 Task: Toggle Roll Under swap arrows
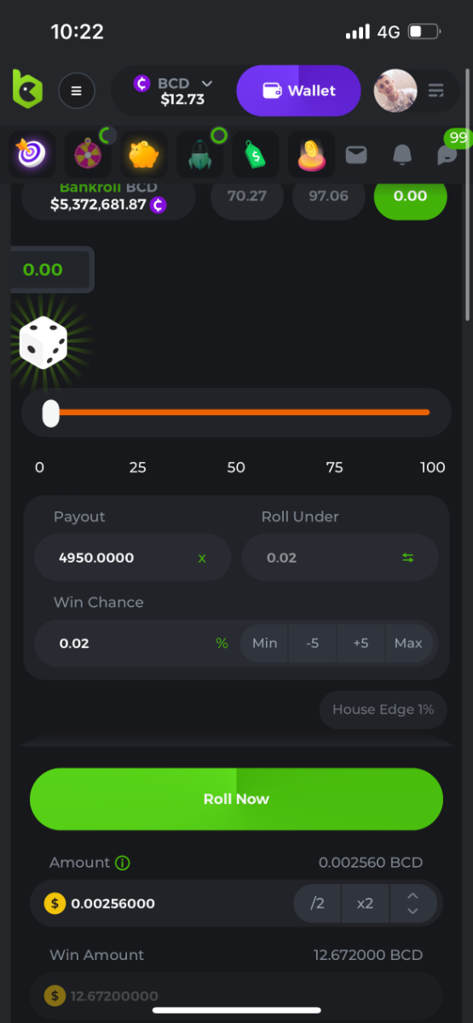[x=407, y=558]
